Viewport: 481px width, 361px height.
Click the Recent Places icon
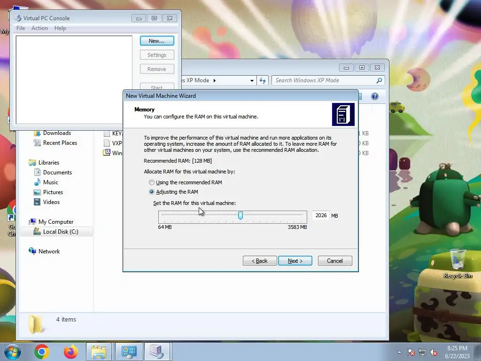(x=37, y=143)
